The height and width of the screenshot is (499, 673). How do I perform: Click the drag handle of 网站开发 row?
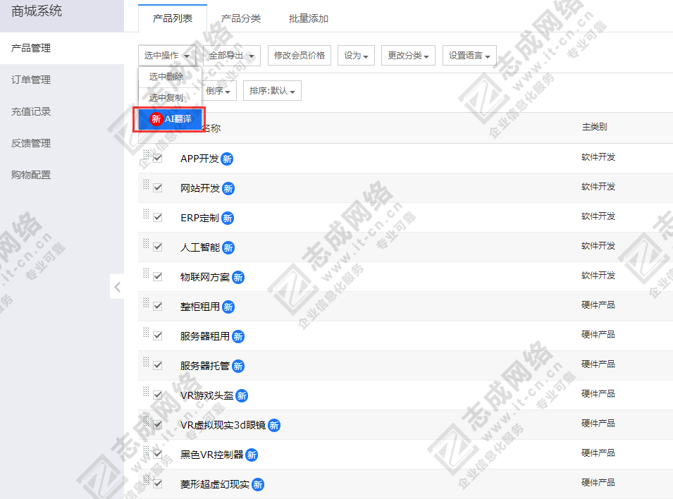146,184
